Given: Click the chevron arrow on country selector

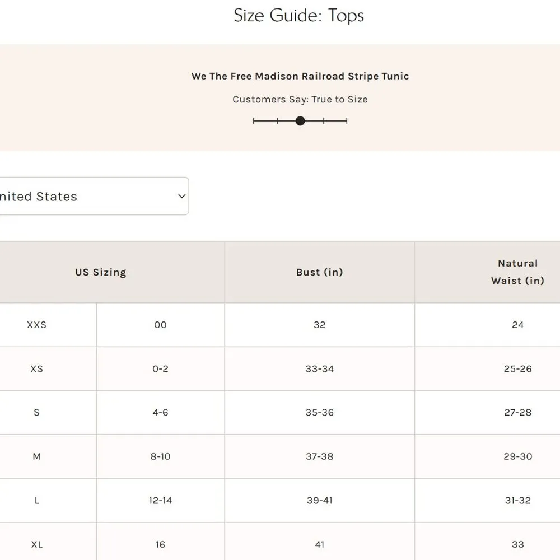Looking at the screenshot, I should tap(181, 197).
